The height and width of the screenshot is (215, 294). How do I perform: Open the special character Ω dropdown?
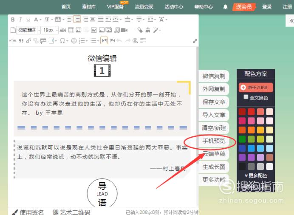[x=67, y=41]
